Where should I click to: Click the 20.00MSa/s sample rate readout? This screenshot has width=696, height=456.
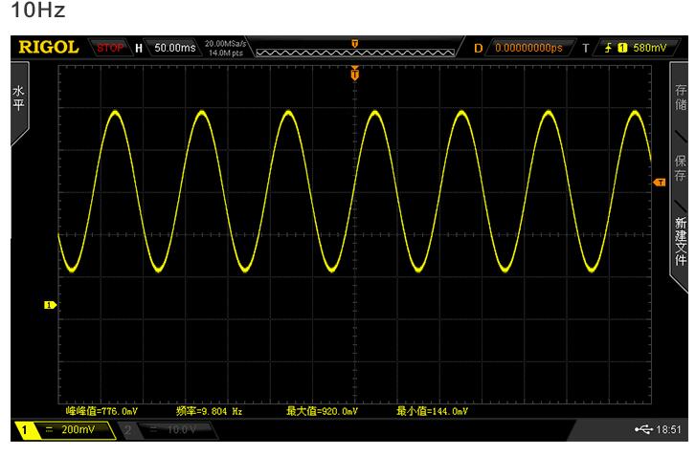coord(224,43)
